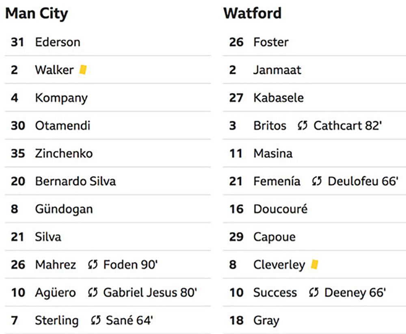This screenshot has height=334, width=406.
Task: Click substitution icon beside Agüero
Action: pos(93,293)
